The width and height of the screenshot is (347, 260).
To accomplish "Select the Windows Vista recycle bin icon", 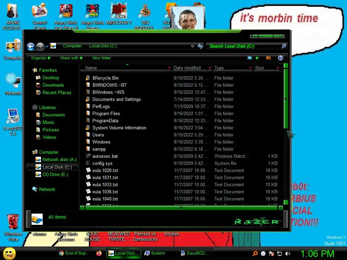I will (13, 228).
